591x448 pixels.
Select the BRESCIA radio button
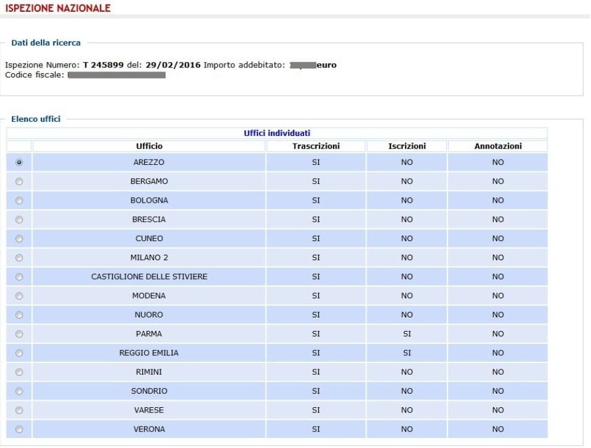click(x=19, y=220)
